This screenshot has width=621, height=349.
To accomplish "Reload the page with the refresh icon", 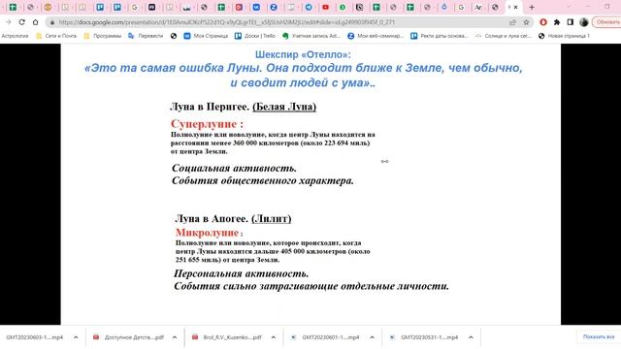I will [21, 22].
